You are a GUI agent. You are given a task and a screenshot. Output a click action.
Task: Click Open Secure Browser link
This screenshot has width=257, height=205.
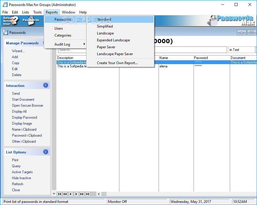(28, 105)
